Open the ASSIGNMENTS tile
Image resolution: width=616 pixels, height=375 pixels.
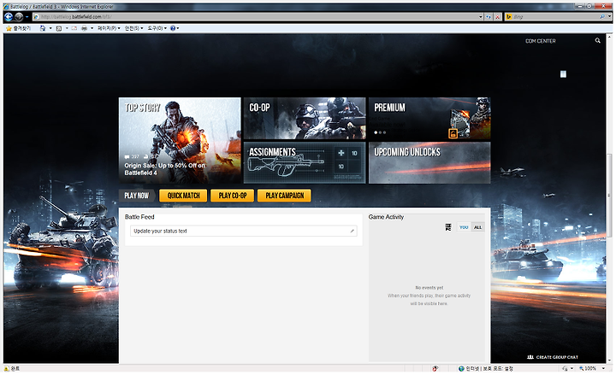[x=305, y=163]
